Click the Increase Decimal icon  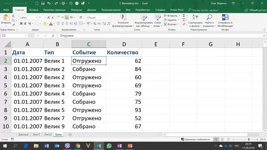[x=105, y=23]
